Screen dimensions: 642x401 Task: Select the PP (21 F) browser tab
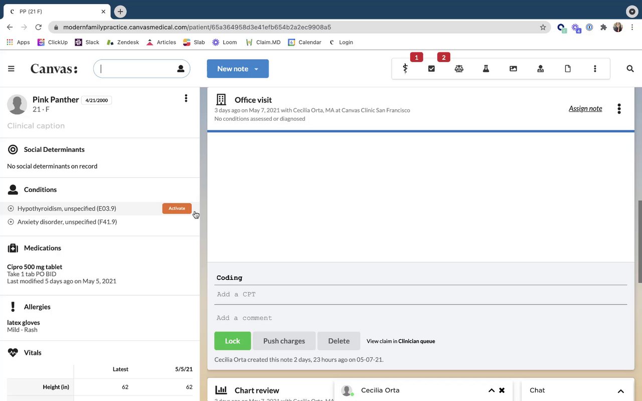point(58,11)
